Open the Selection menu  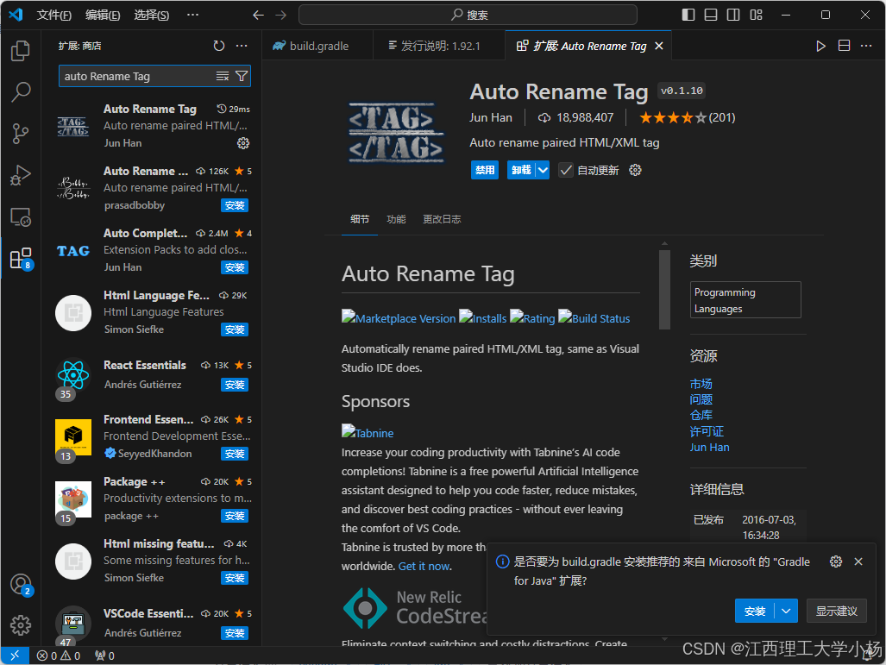coord(152,16)
